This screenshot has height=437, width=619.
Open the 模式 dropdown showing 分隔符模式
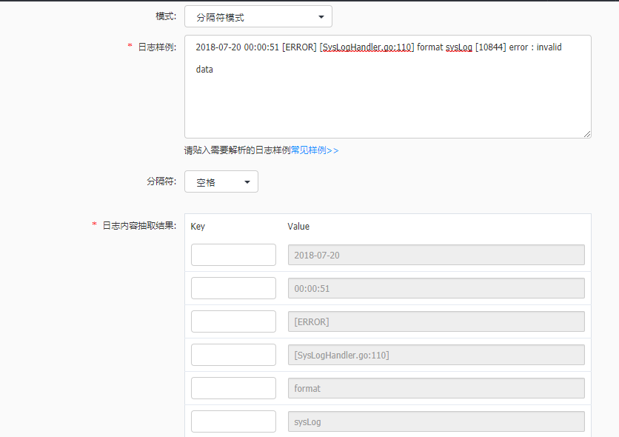coord(258,16)
